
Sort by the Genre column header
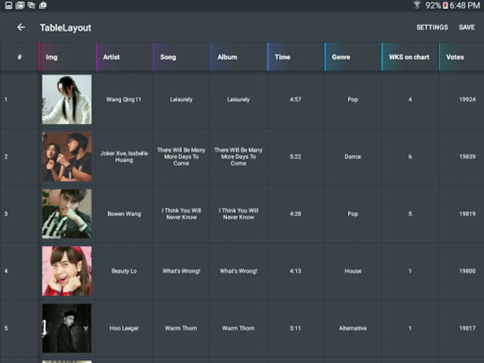tap(353, 57)
